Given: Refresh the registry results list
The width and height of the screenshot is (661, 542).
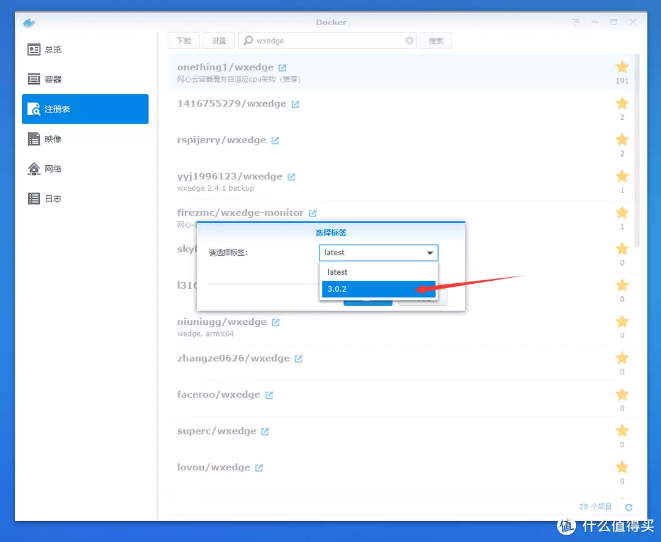Looking at the screenshot, I should [629, 507].
